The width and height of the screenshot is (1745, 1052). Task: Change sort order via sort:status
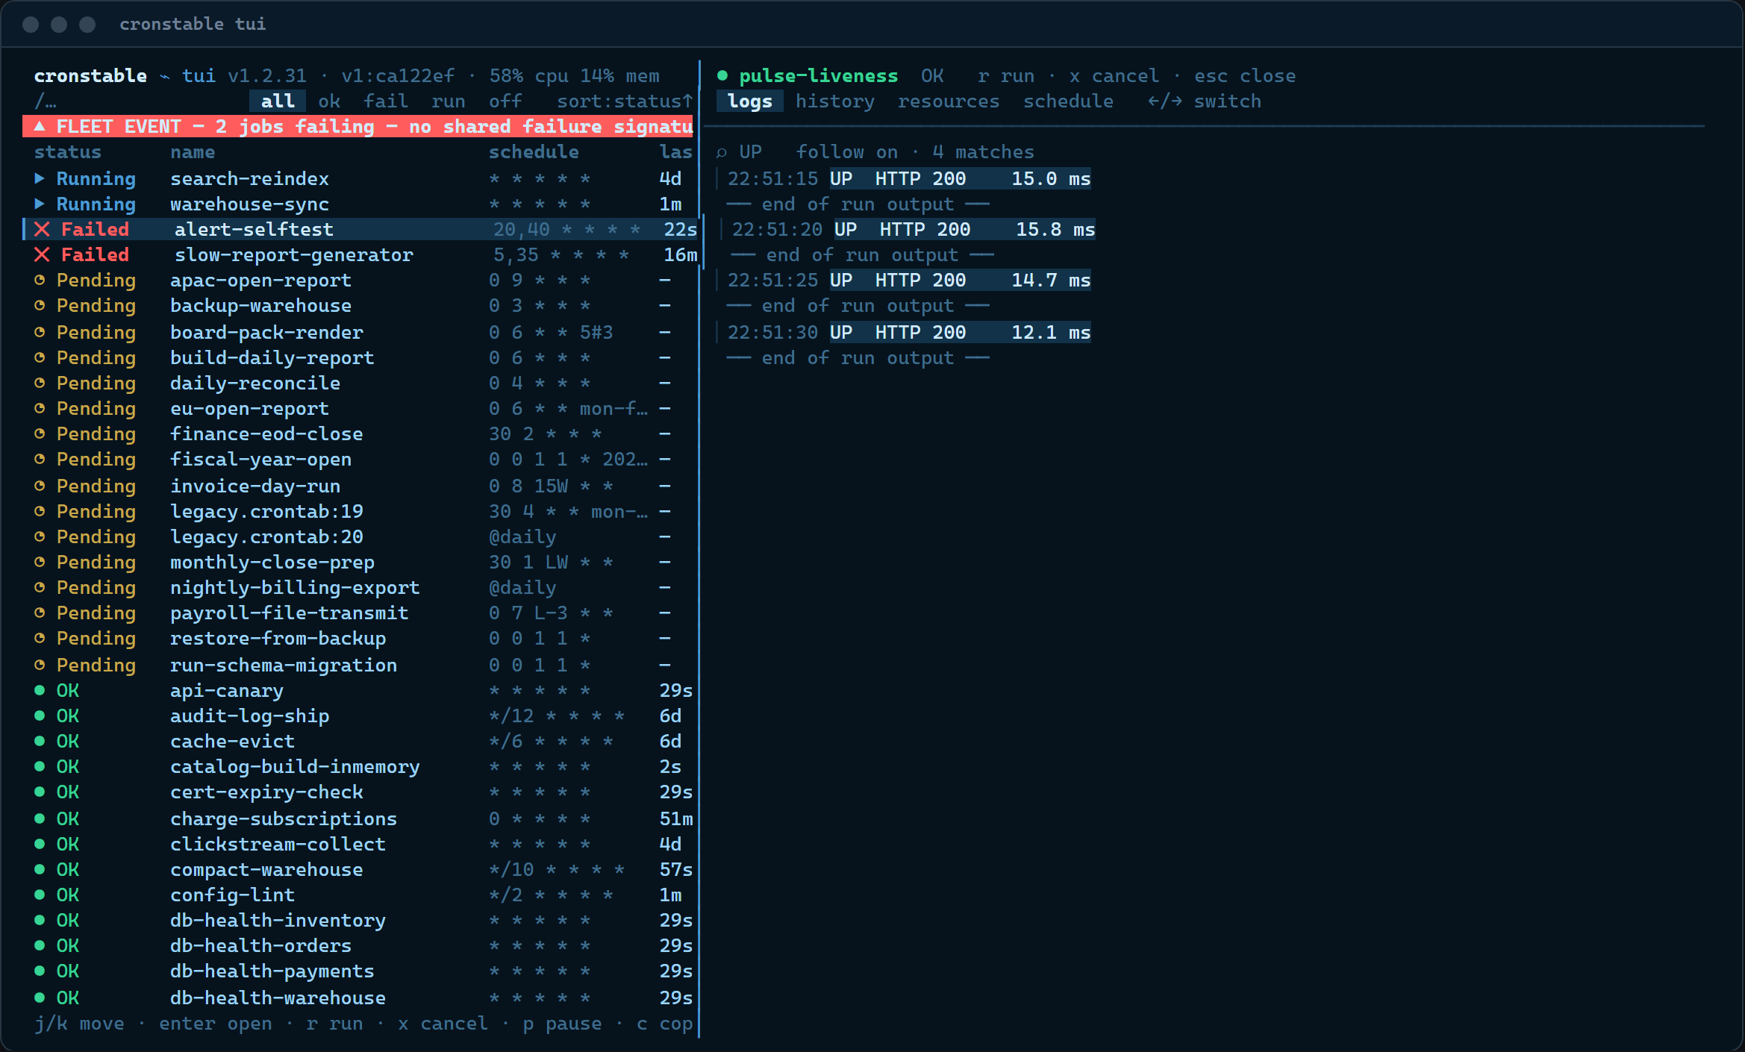[x=625, y=101]
